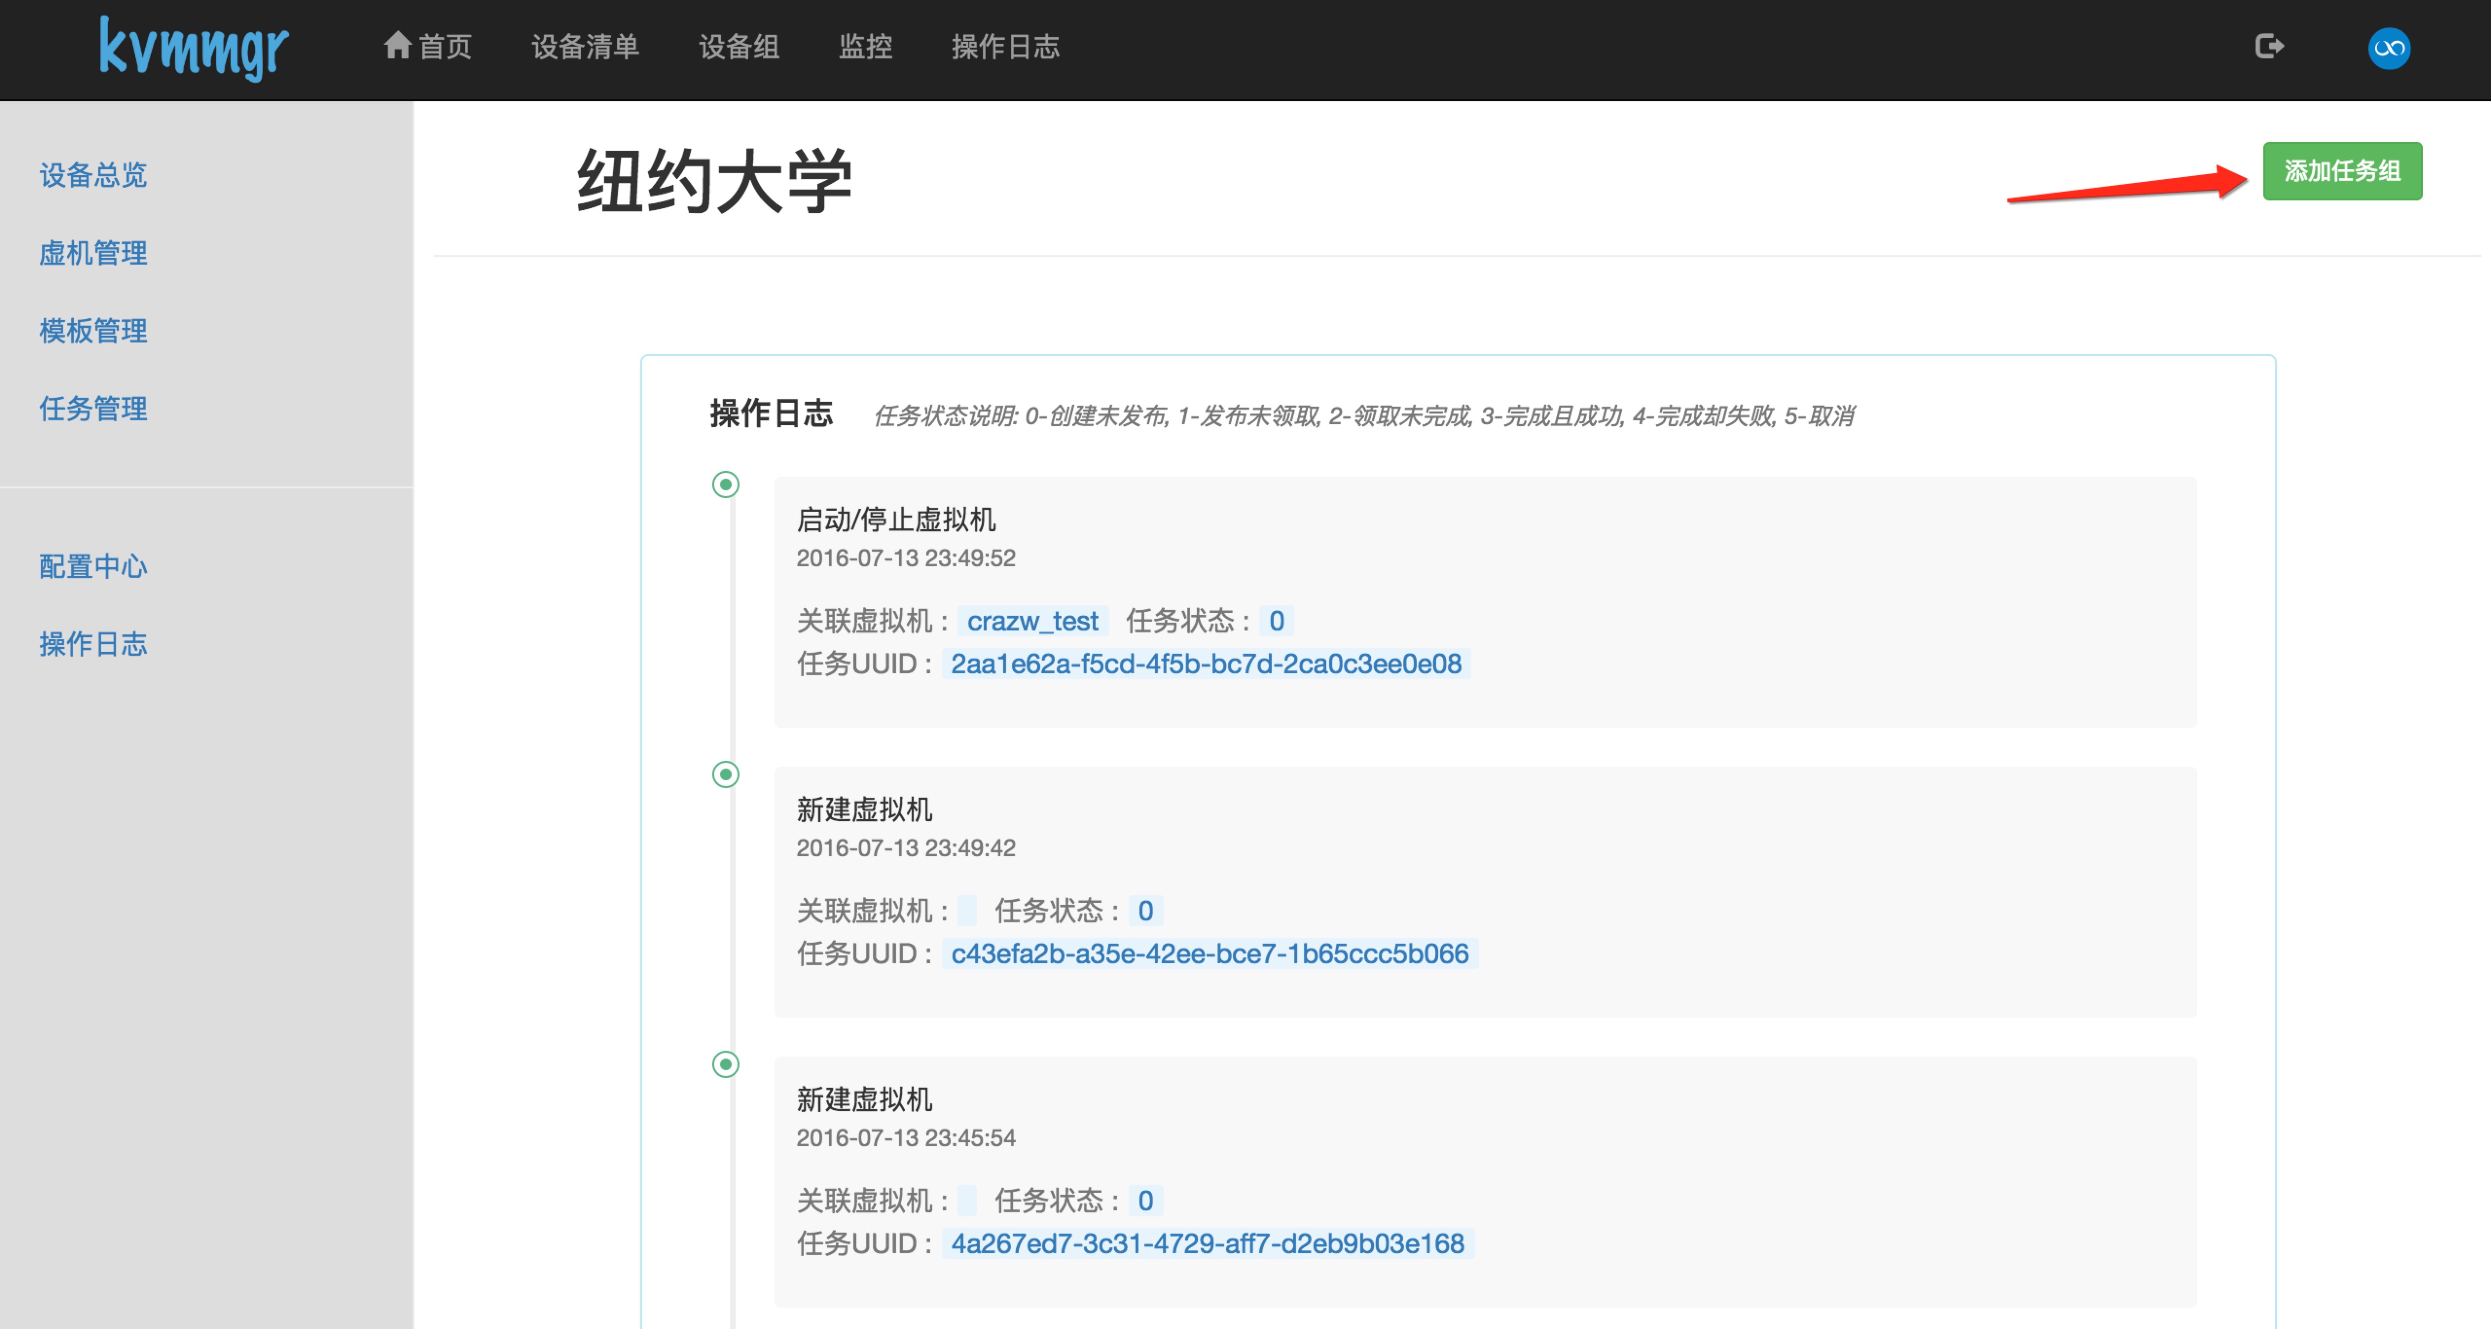Click the first timeline circle marker
Viewport: 2491px width, 1329px height.
(725, 484)
